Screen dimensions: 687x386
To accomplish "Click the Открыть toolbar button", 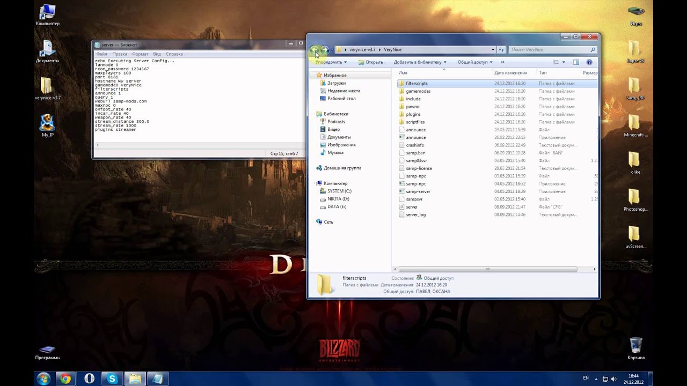I will (370, 62).
